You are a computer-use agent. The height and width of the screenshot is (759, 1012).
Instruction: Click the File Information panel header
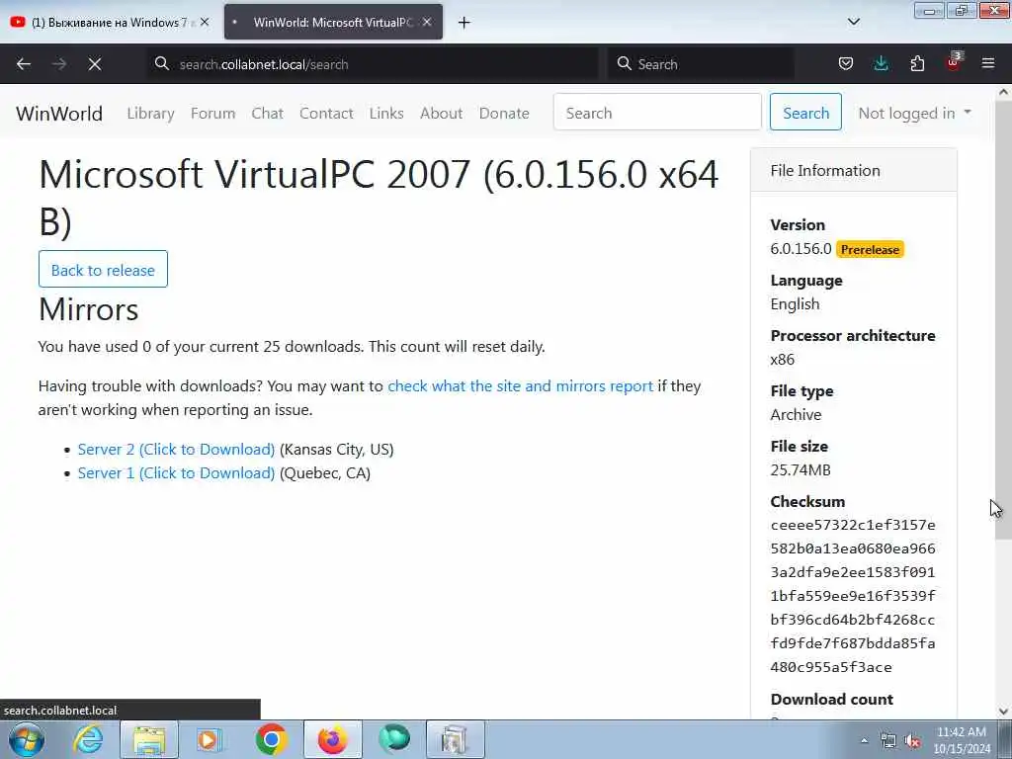click(853, 170)
